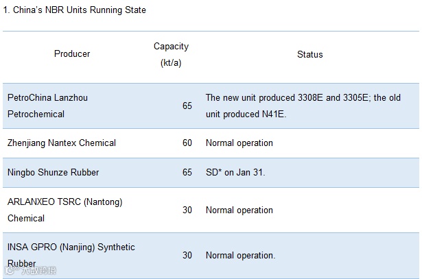Click Normal operation status for INSA GPRO
422x279 pixels.
[241, 255]
